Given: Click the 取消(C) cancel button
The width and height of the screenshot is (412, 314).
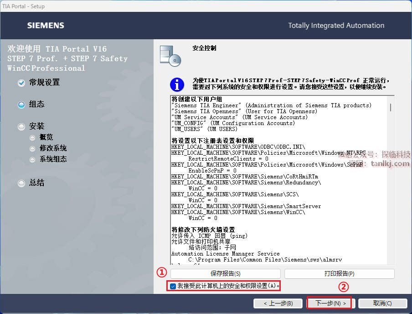Looking at the screenshot, I should [382, 303].
